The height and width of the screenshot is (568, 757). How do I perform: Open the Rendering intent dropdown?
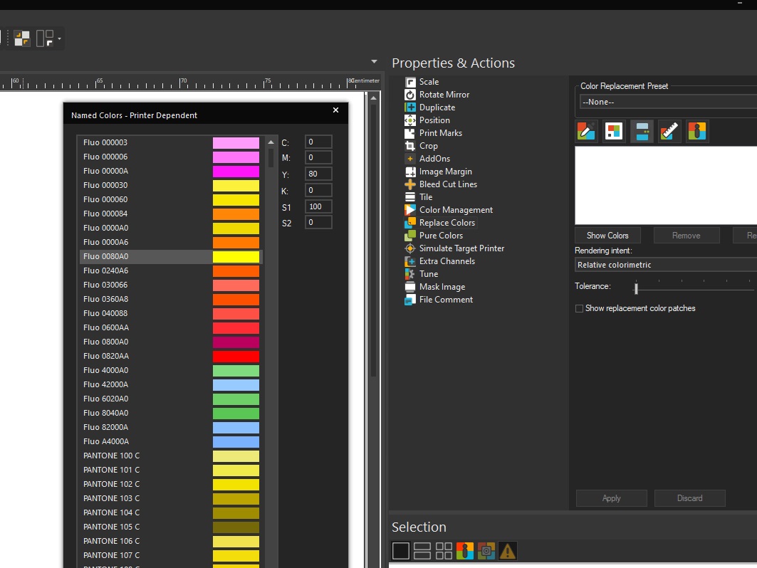(x=666, y=265)
